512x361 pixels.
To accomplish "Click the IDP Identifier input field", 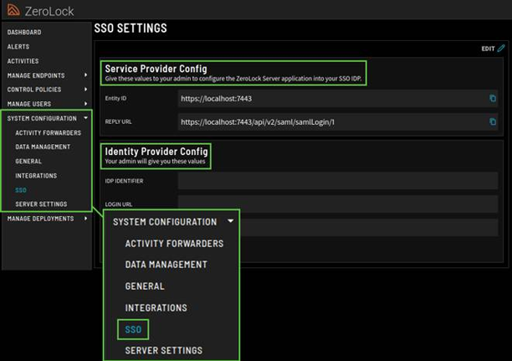I will tap(338, 181).
